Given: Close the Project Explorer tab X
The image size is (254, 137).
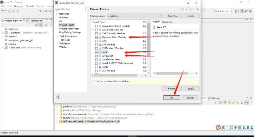Looking at the screenshot, I should (24, 20).
